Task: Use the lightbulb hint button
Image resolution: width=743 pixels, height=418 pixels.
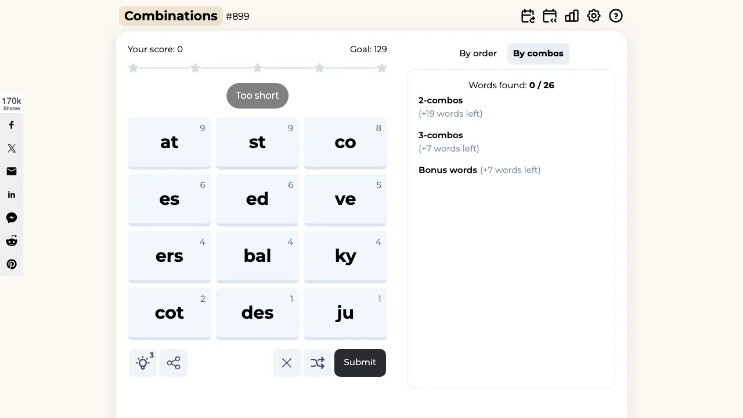Action: 143,363
